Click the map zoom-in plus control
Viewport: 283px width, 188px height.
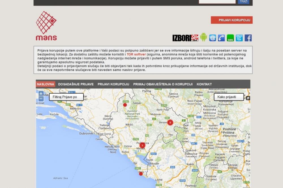tap(41, 94)
